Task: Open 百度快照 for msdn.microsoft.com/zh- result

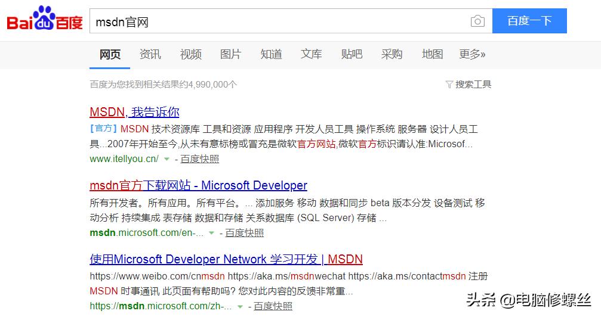Action: (273, 306)
